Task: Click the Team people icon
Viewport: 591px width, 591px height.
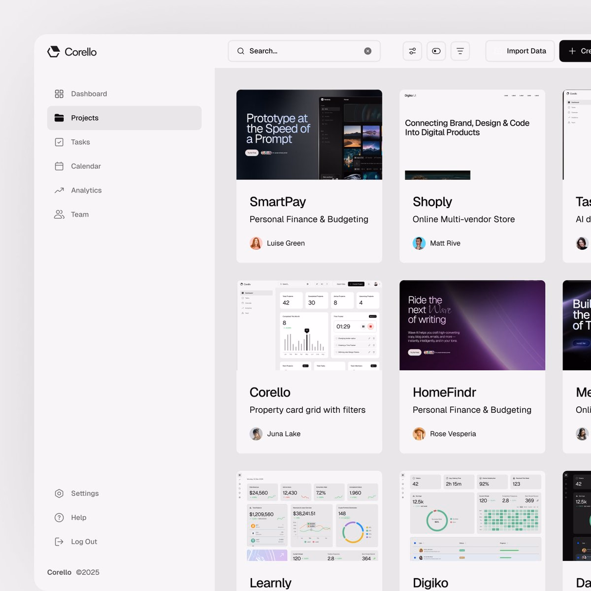Action: 59,214
